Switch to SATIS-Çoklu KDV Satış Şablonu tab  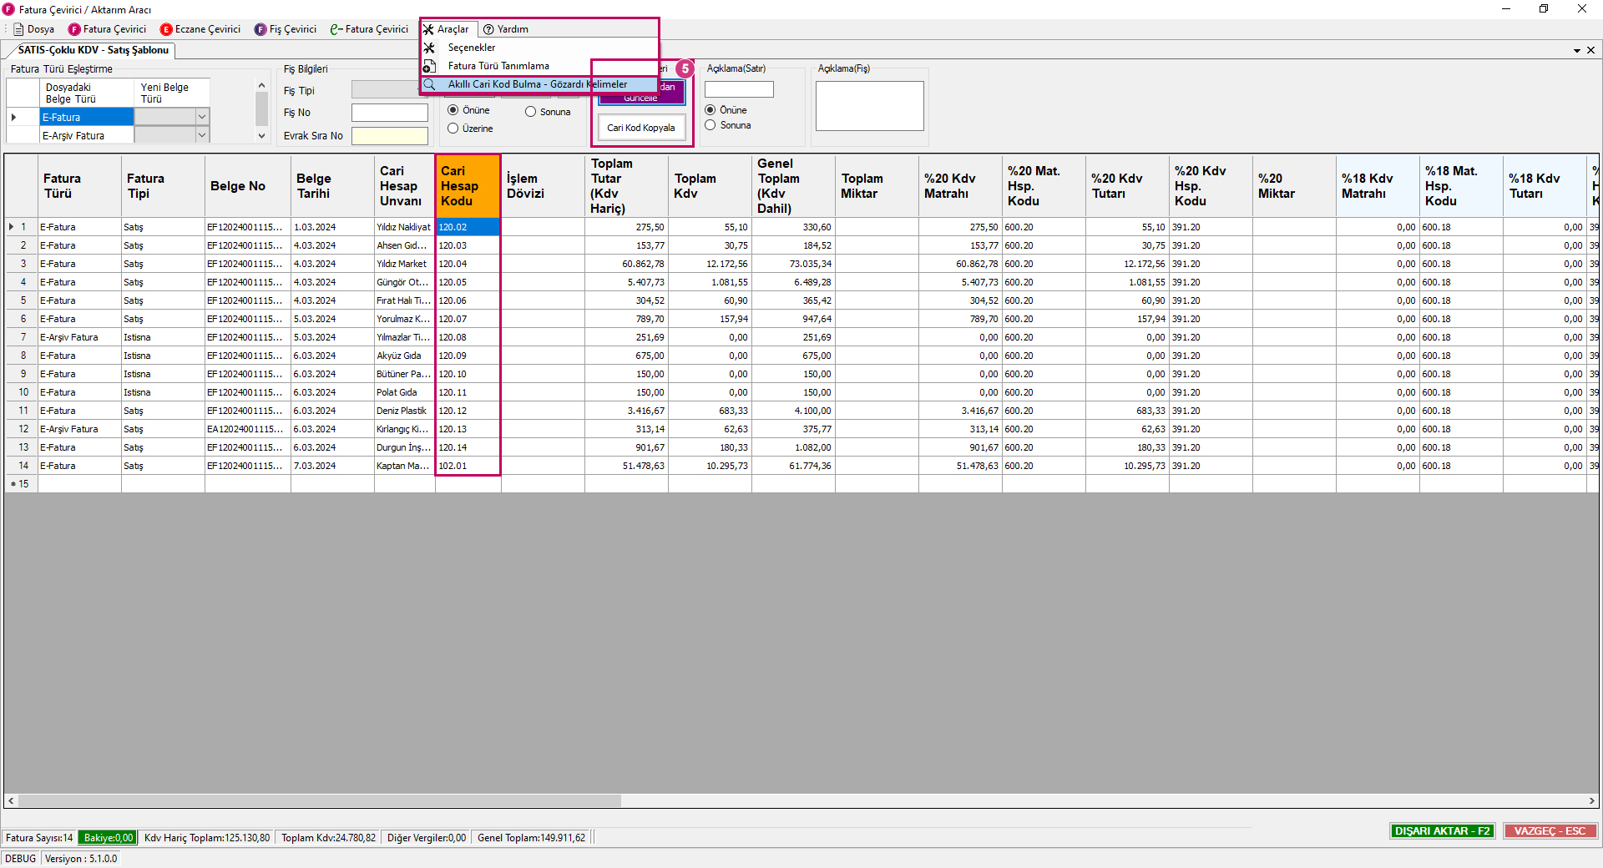(x=93, y=50)
